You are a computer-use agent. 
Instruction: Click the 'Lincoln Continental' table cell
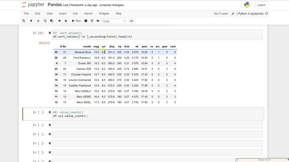pos(80,80)
